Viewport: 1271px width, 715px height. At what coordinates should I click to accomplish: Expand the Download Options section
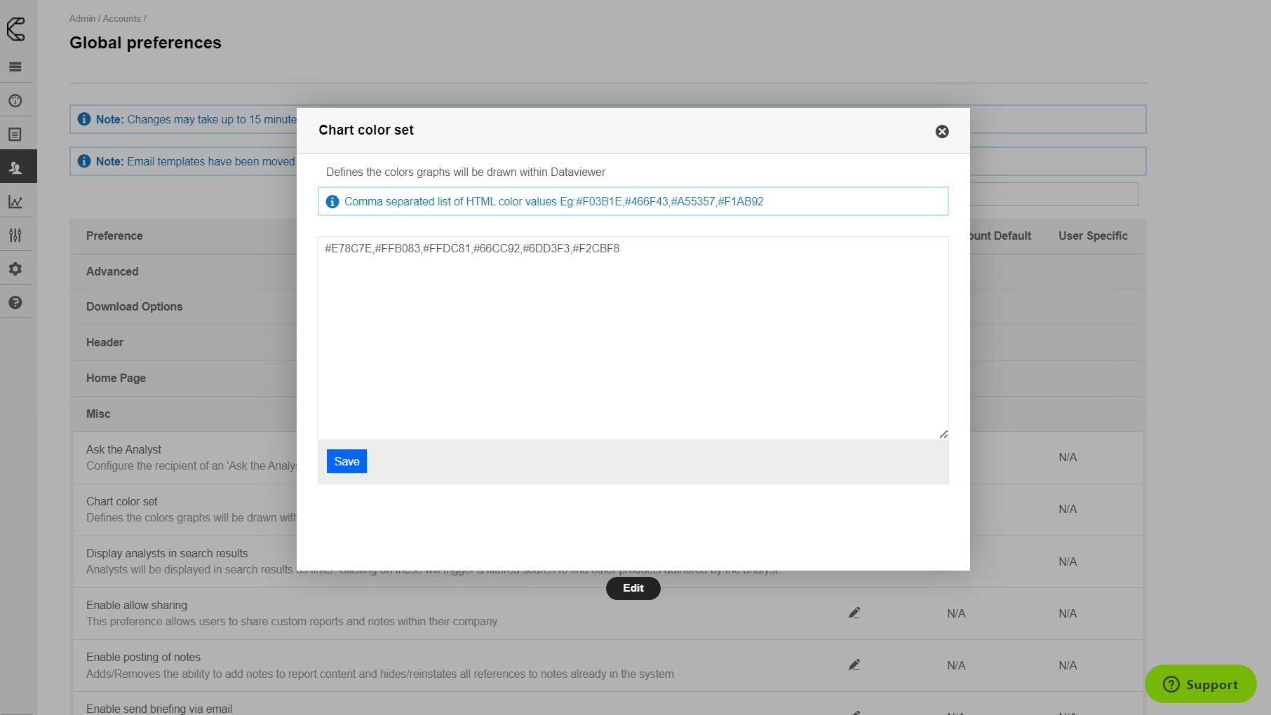click(x=134, y=307)
